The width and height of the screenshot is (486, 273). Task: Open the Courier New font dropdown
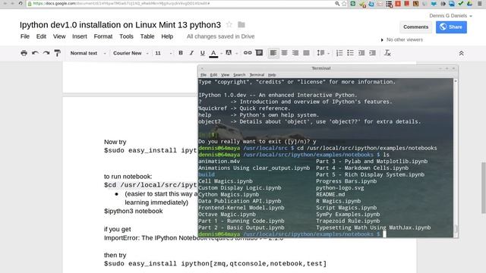click(131, 53)
